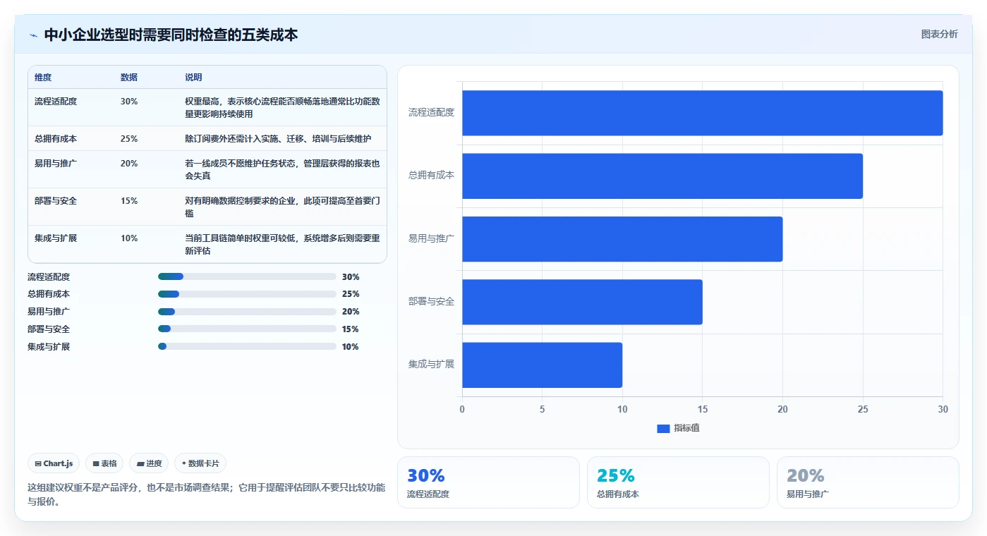The width and height of the screenshot is (987, 536).
Task: Click the description starting 对有明确数据控制 in the table
Action: click(x=282, y=207)
